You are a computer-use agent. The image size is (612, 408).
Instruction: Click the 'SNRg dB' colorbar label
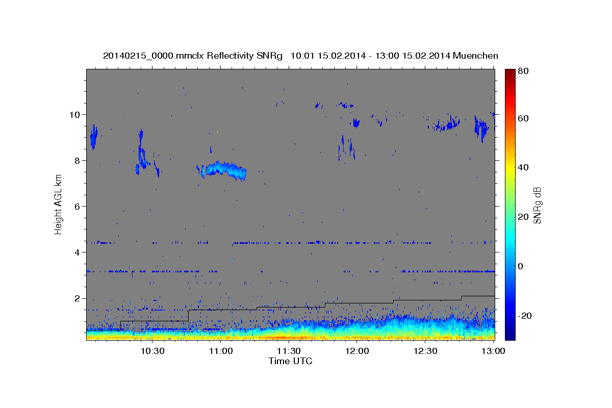537,205
